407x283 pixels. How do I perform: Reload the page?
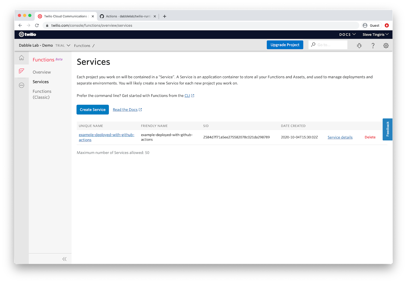coord(37,25)
